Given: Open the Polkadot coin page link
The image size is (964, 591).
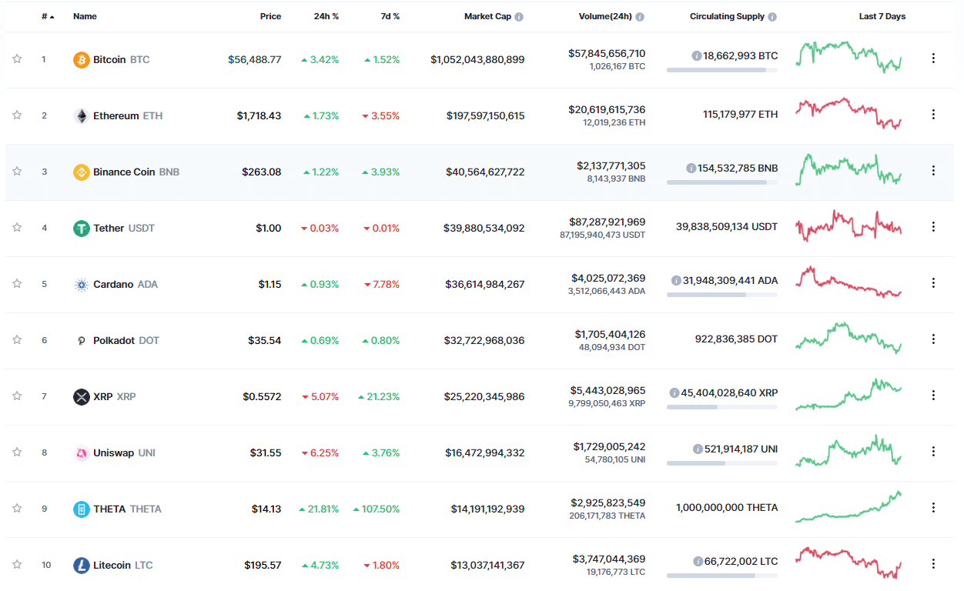Looking at the screenshot, I should (115, 340).
